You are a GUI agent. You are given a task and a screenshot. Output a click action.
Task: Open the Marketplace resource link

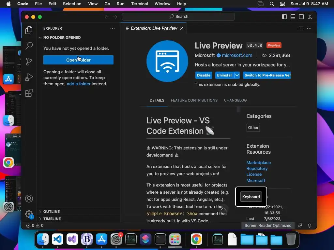point(258,163)
